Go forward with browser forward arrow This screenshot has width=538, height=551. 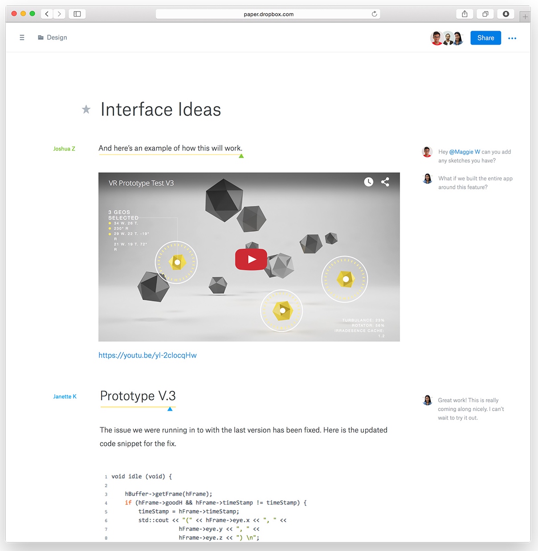pos(59,14)
